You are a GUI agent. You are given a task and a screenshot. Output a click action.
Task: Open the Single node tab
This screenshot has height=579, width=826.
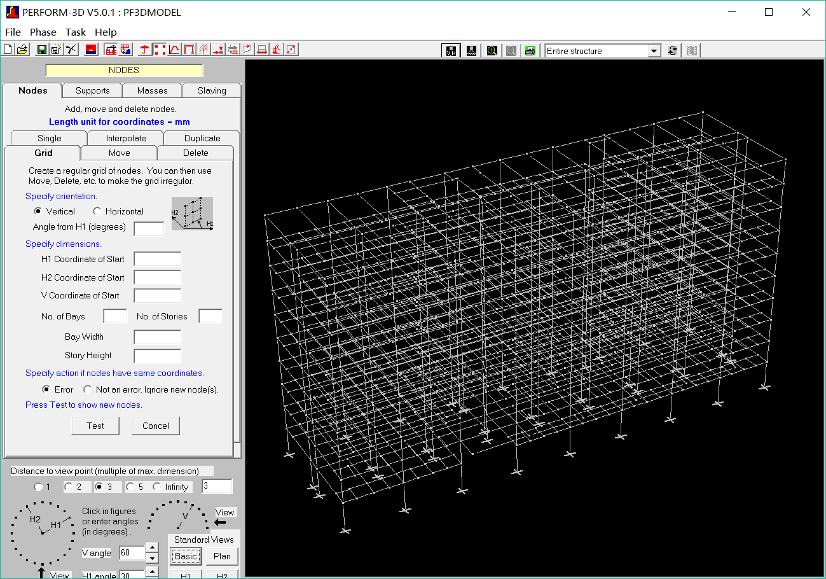pyautogui.click(x=50, y=138)
